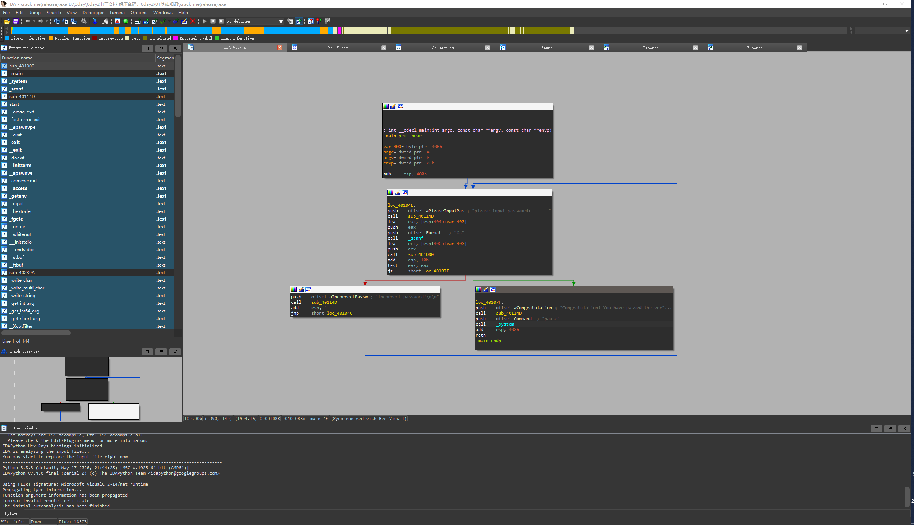Switch to the Hex View-1 tab
914x525 pixels.
(338, 48)
